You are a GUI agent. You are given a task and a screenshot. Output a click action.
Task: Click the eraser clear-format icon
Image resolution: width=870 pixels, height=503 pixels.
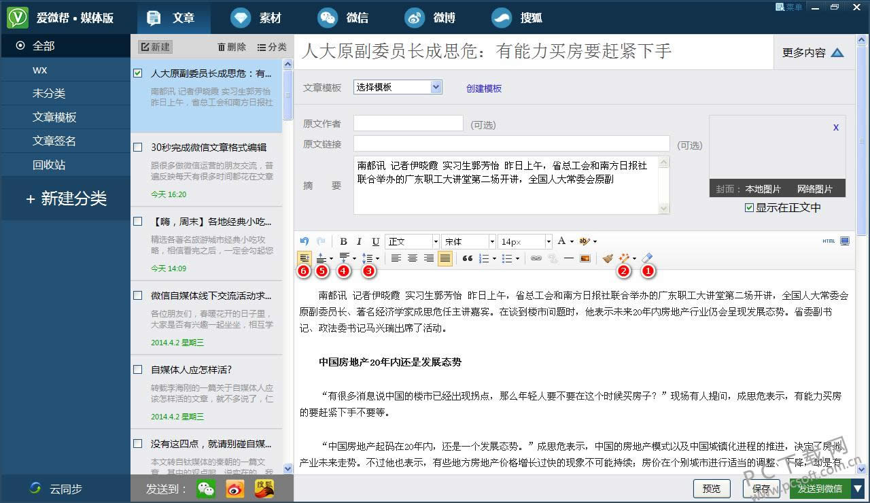(x=647, y=258)
